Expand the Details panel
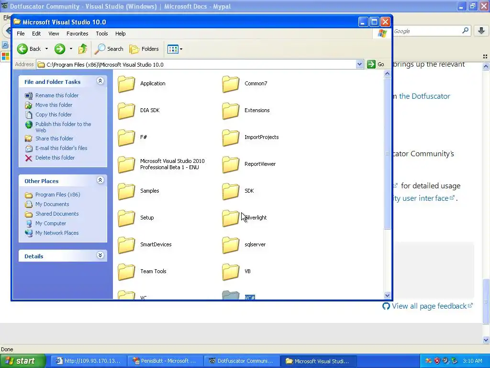Image resolution: width=490 pixels, height=368 pixels. click(x=100, y=255)
